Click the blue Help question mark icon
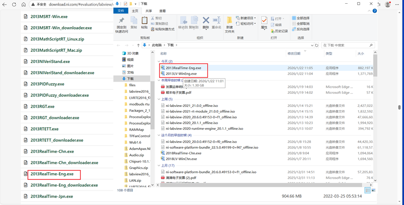Viewport: 404px width, 205px height. click(375, 11)
